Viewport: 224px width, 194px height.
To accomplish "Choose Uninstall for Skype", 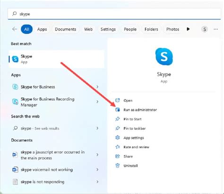I will 130,166.
